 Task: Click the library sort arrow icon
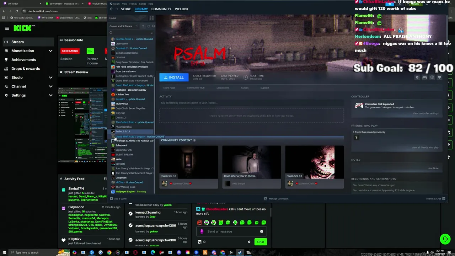coord(143,26)
